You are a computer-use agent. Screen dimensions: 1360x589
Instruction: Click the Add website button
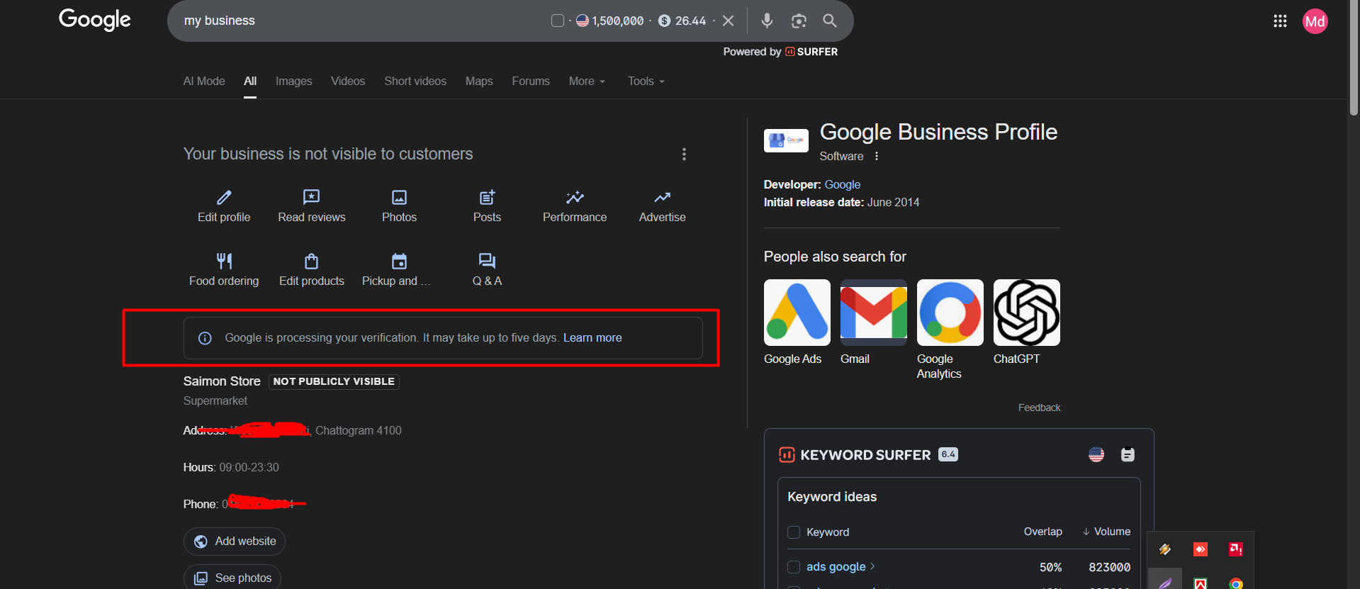tap(235, 542)
